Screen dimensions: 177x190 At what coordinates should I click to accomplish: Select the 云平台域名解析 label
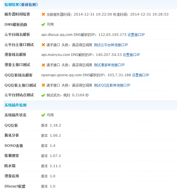pyautogui.click(x=17, y=34)
